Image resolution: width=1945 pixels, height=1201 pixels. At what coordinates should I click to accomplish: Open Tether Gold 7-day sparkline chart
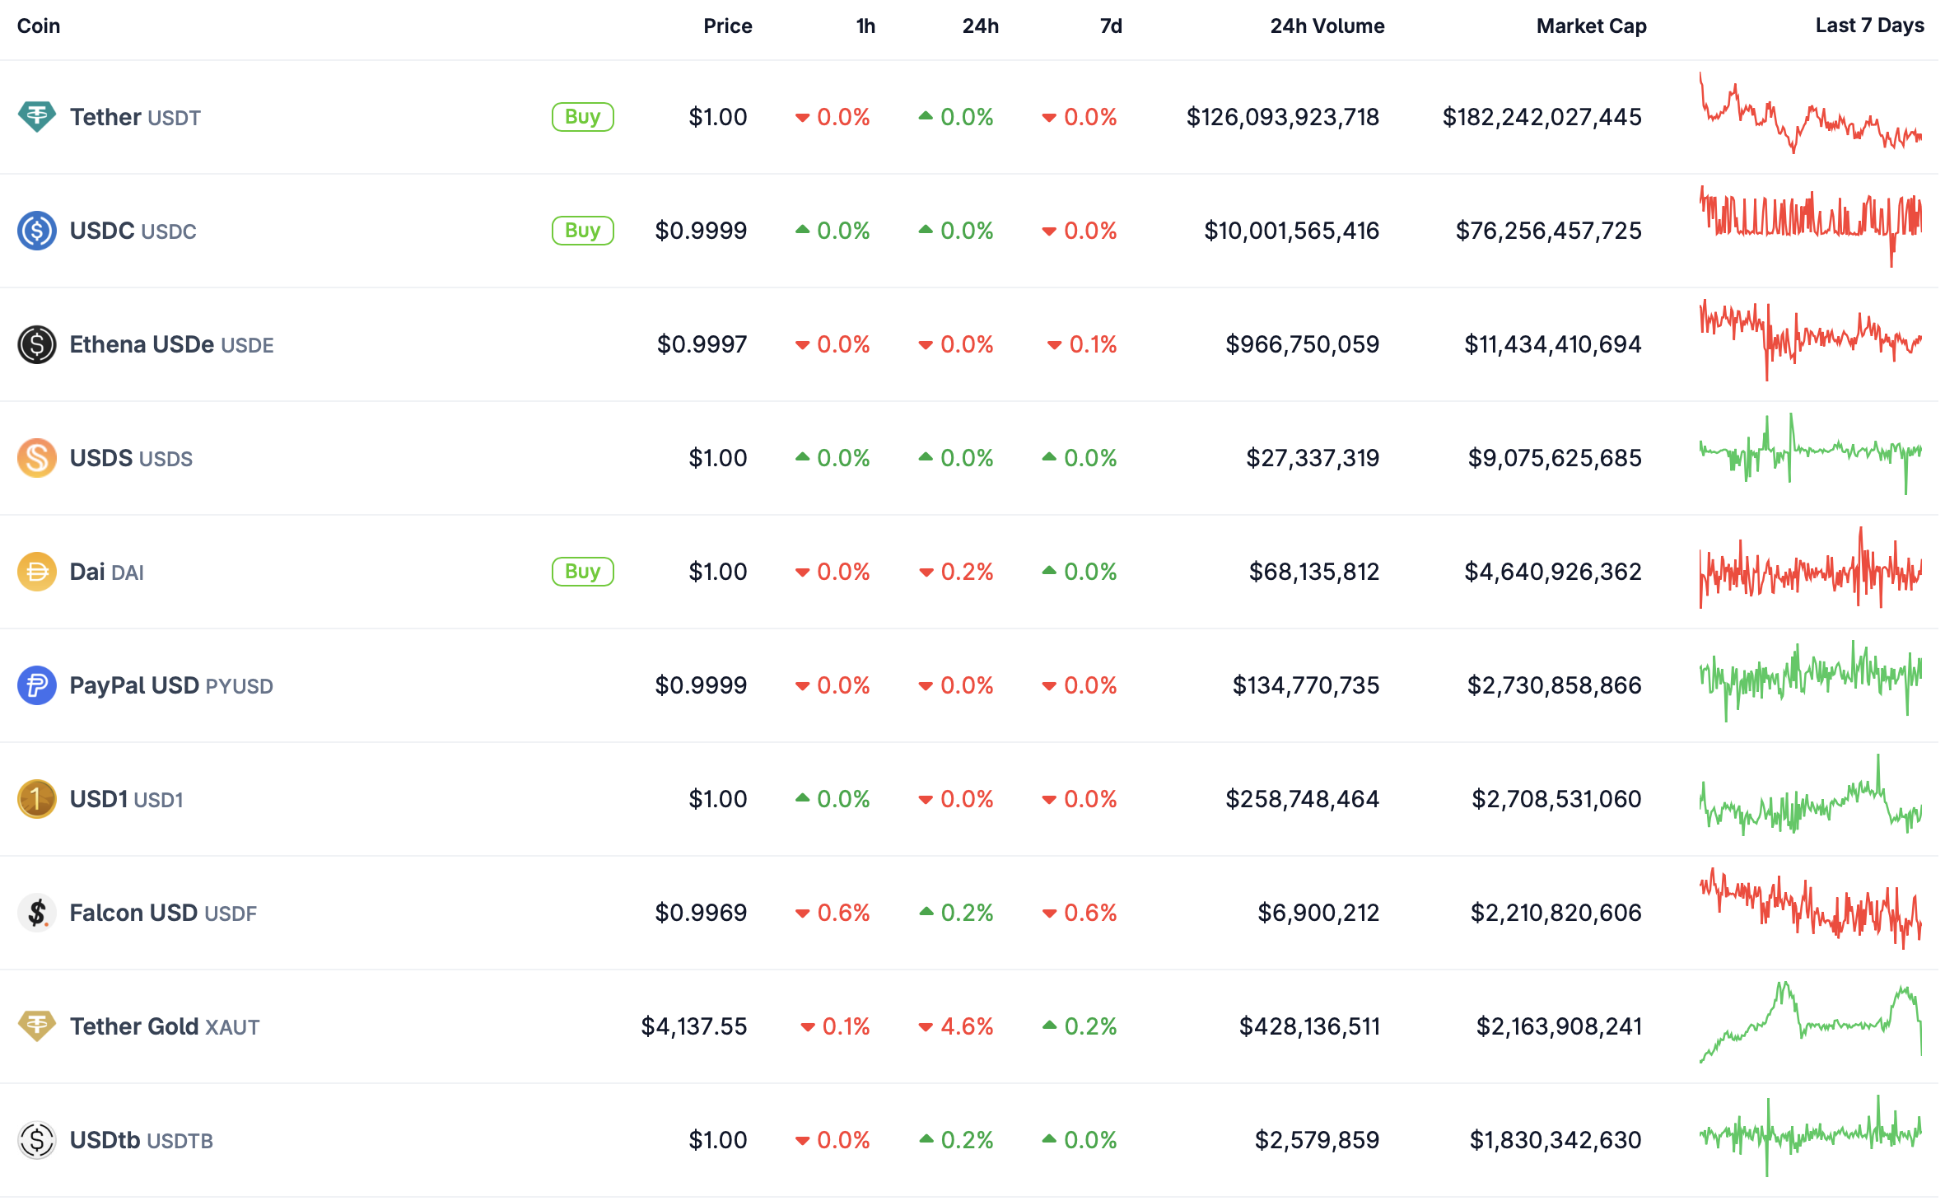pos(1810,1023)
